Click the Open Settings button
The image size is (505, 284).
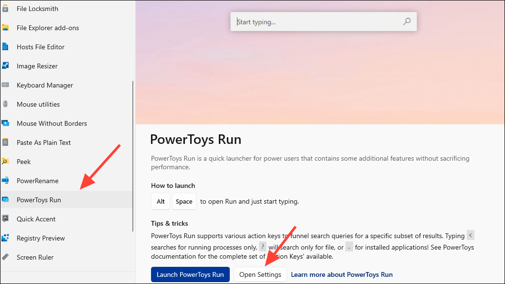[260, 274]
